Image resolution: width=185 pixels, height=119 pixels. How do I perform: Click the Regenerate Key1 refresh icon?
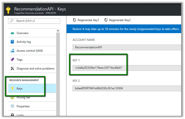coord(75,20)
